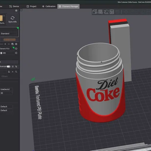The image size is (151, 151).
Task: Switch to the Others settings tab
Action: point(5,76)
